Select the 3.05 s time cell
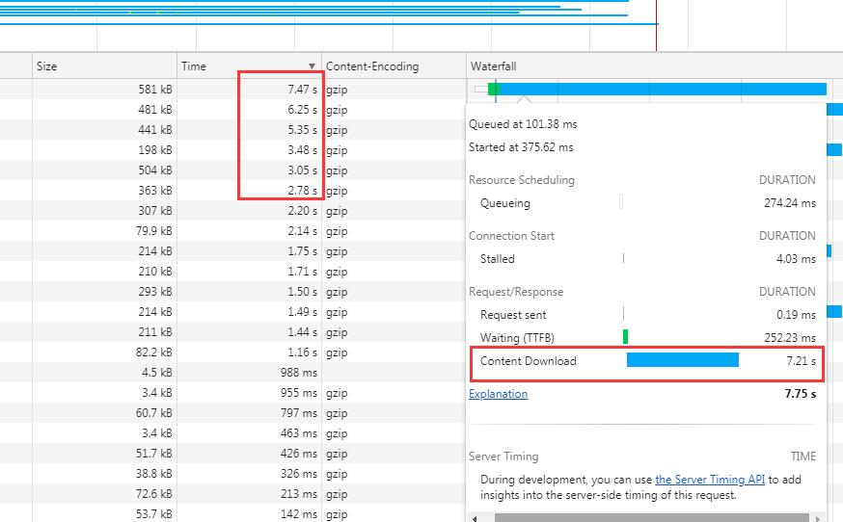 (x=249, y=170)
